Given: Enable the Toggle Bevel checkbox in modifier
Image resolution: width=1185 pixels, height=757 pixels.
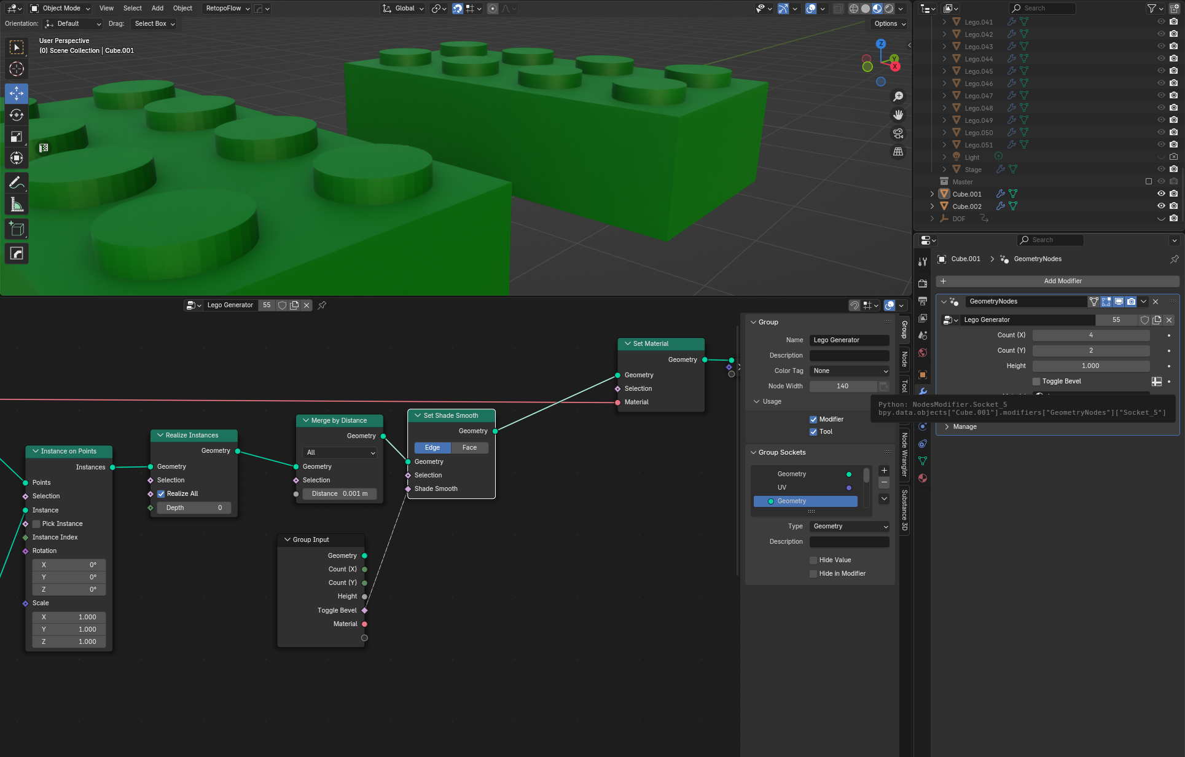Looking at the screenshot, I should coord(1036,382).
